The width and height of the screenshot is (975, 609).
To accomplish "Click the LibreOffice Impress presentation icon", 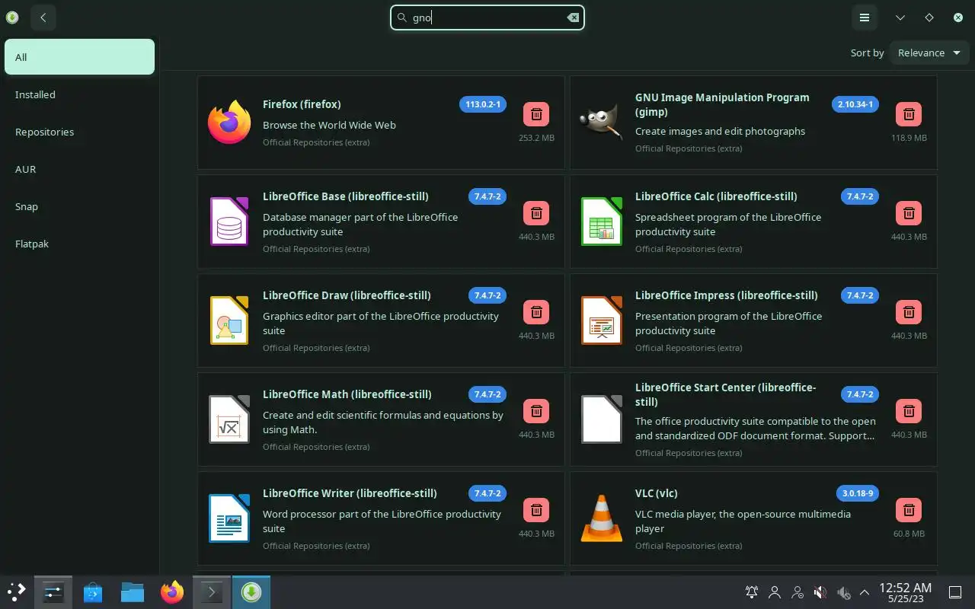I will pos(601,320).
